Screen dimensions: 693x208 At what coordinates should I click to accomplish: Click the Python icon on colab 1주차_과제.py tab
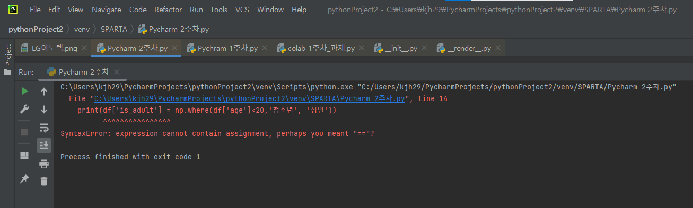[x=281, y=48]
